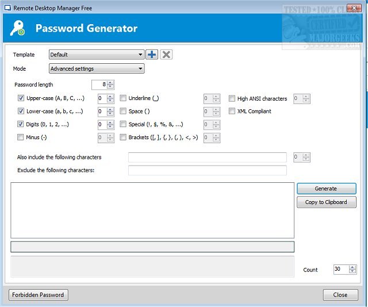368x307 pixels.
Task: Click the Lower-case minimum count spinner
Action: (x=106, y=112)
